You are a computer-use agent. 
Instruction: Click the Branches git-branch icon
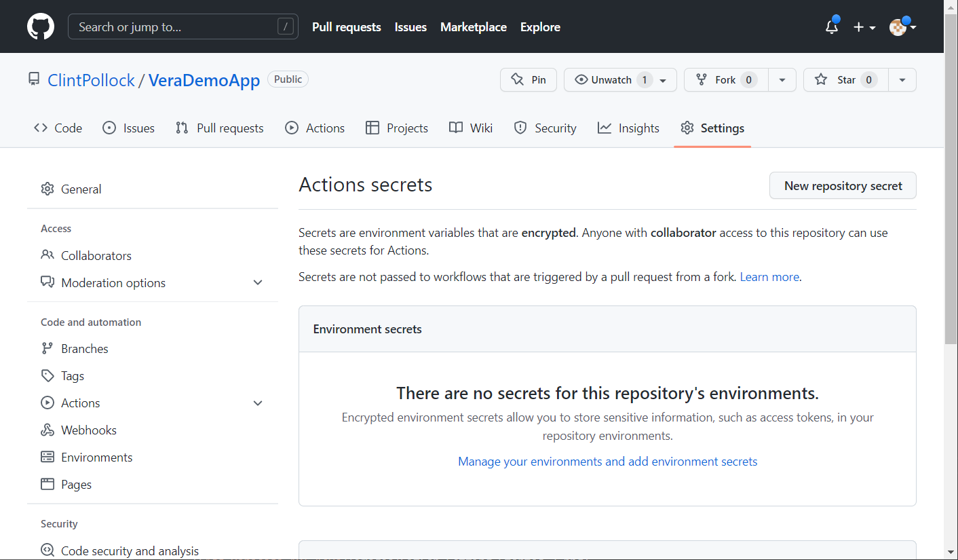[x=47, y=349]
